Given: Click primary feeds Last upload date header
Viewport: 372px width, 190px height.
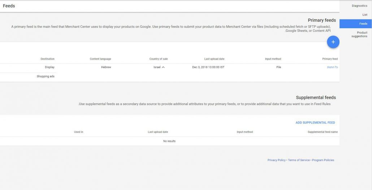Looking at the screenshot, I should click(x=214, y=59).
